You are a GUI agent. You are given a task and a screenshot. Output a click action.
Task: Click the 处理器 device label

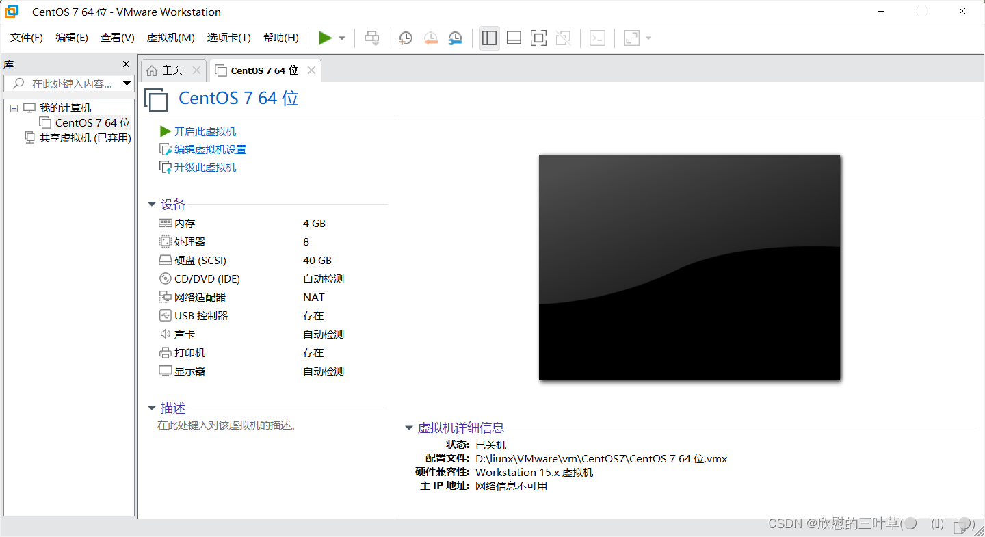tap(190, 241)
